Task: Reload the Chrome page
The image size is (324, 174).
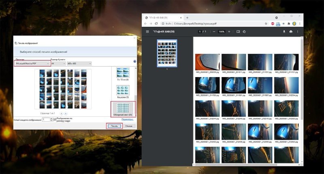Action: [x=156, y=24]
